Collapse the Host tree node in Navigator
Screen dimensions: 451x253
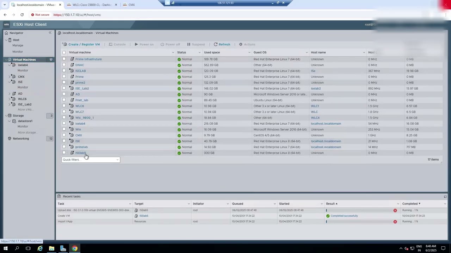tap(6, 40)
